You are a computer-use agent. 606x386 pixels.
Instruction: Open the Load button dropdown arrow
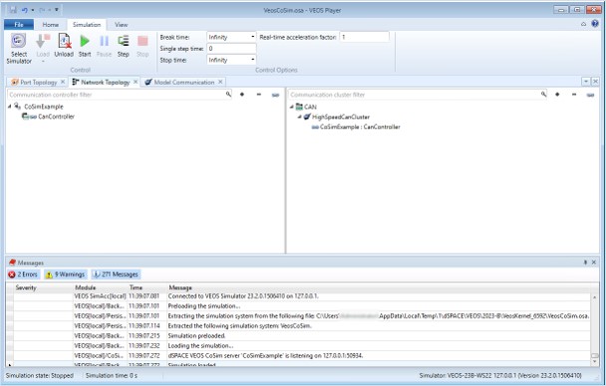point(43,61)
